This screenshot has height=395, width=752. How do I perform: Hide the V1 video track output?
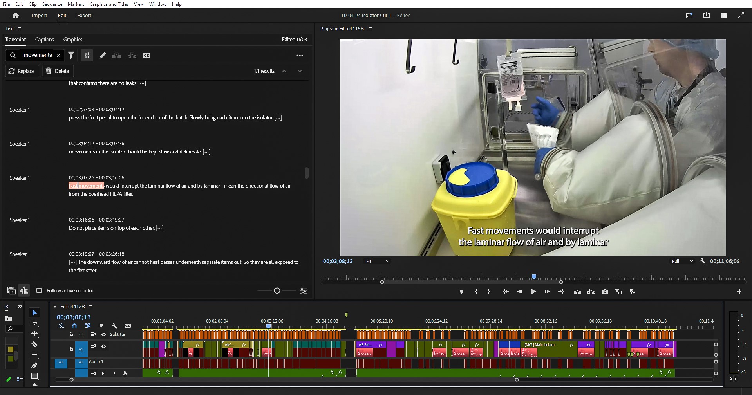click(104, 346)
